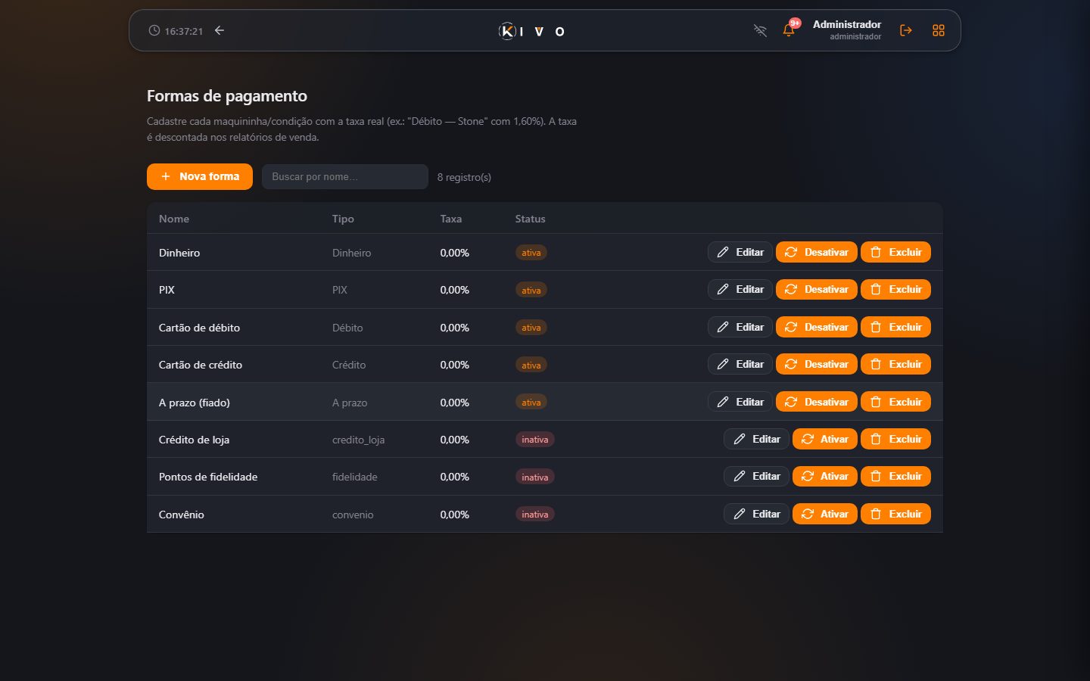Deactivate the Cartão de débito method
Viewport: 1090px width, 681px height.
pos(817,327)
